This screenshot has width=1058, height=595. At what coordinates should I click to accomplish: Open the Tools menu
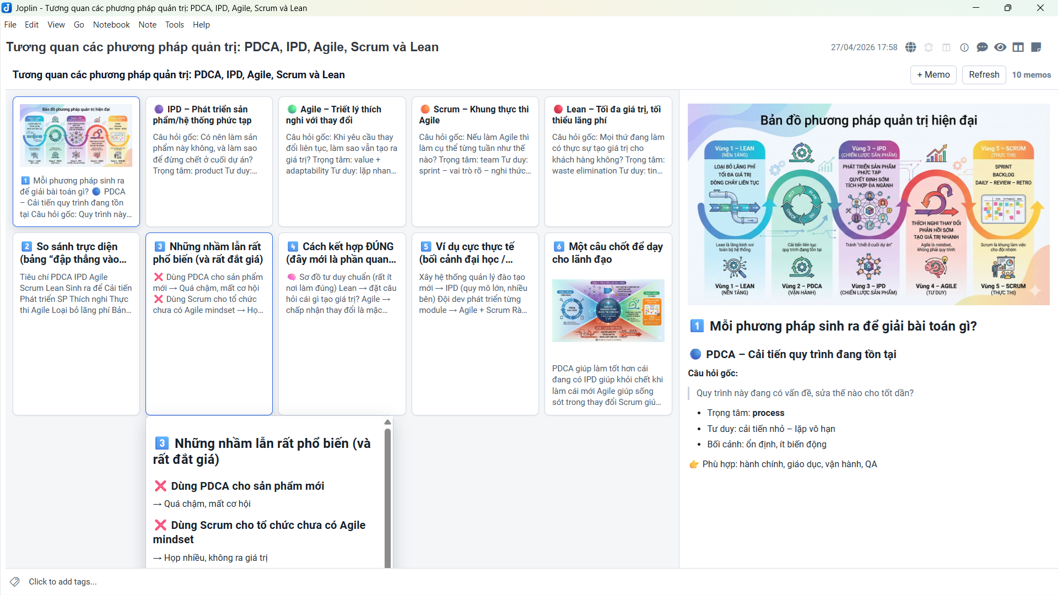click(x=175, y=25)
